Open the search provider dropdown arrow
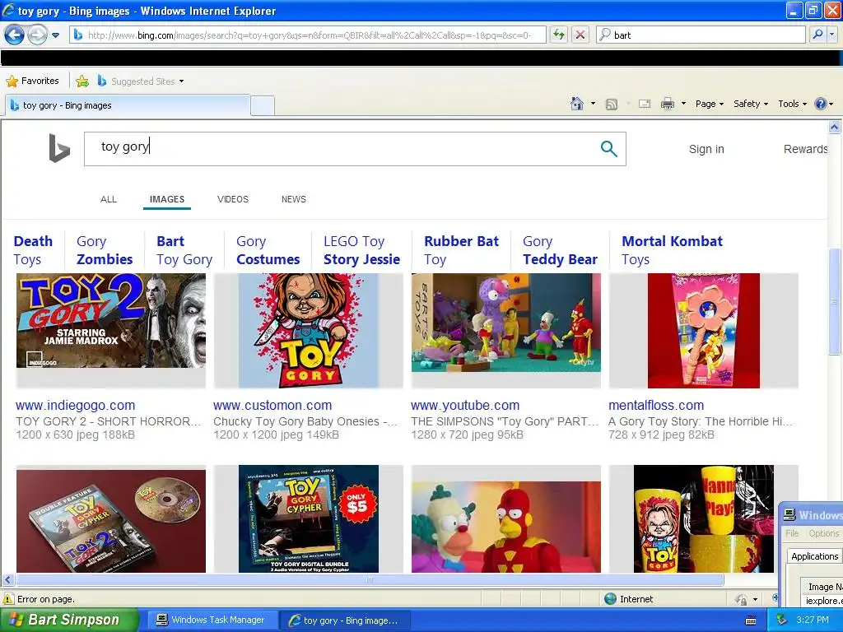The width and height of the screenshot is (843, 632). (x=832, y=35)
